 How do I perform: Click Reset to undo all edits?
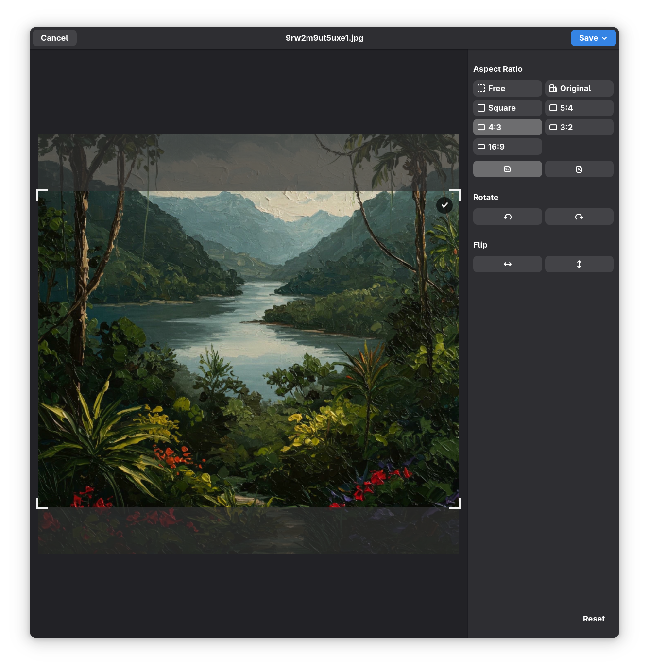coord(594,619)
